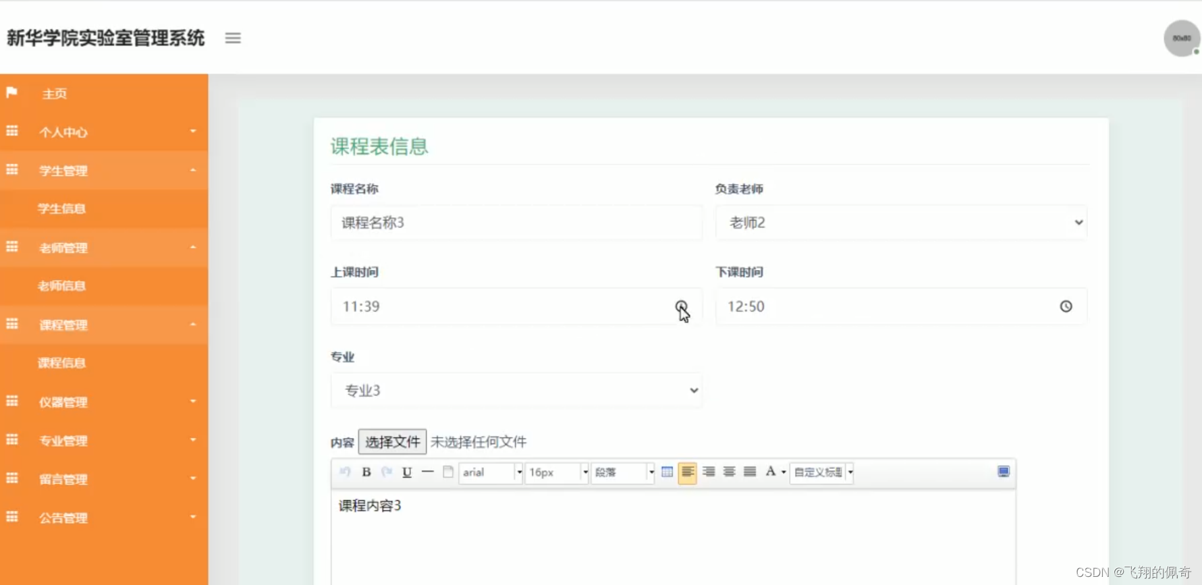1202x585 pixels.
Task: Expand the 公告管理 menu
Action: pos(104,517)
